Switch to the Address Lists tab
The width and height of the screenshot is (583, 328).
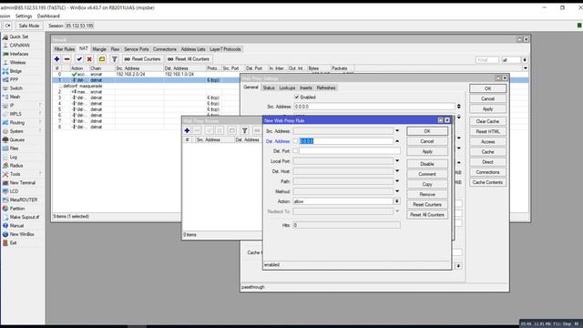[193, 49]
